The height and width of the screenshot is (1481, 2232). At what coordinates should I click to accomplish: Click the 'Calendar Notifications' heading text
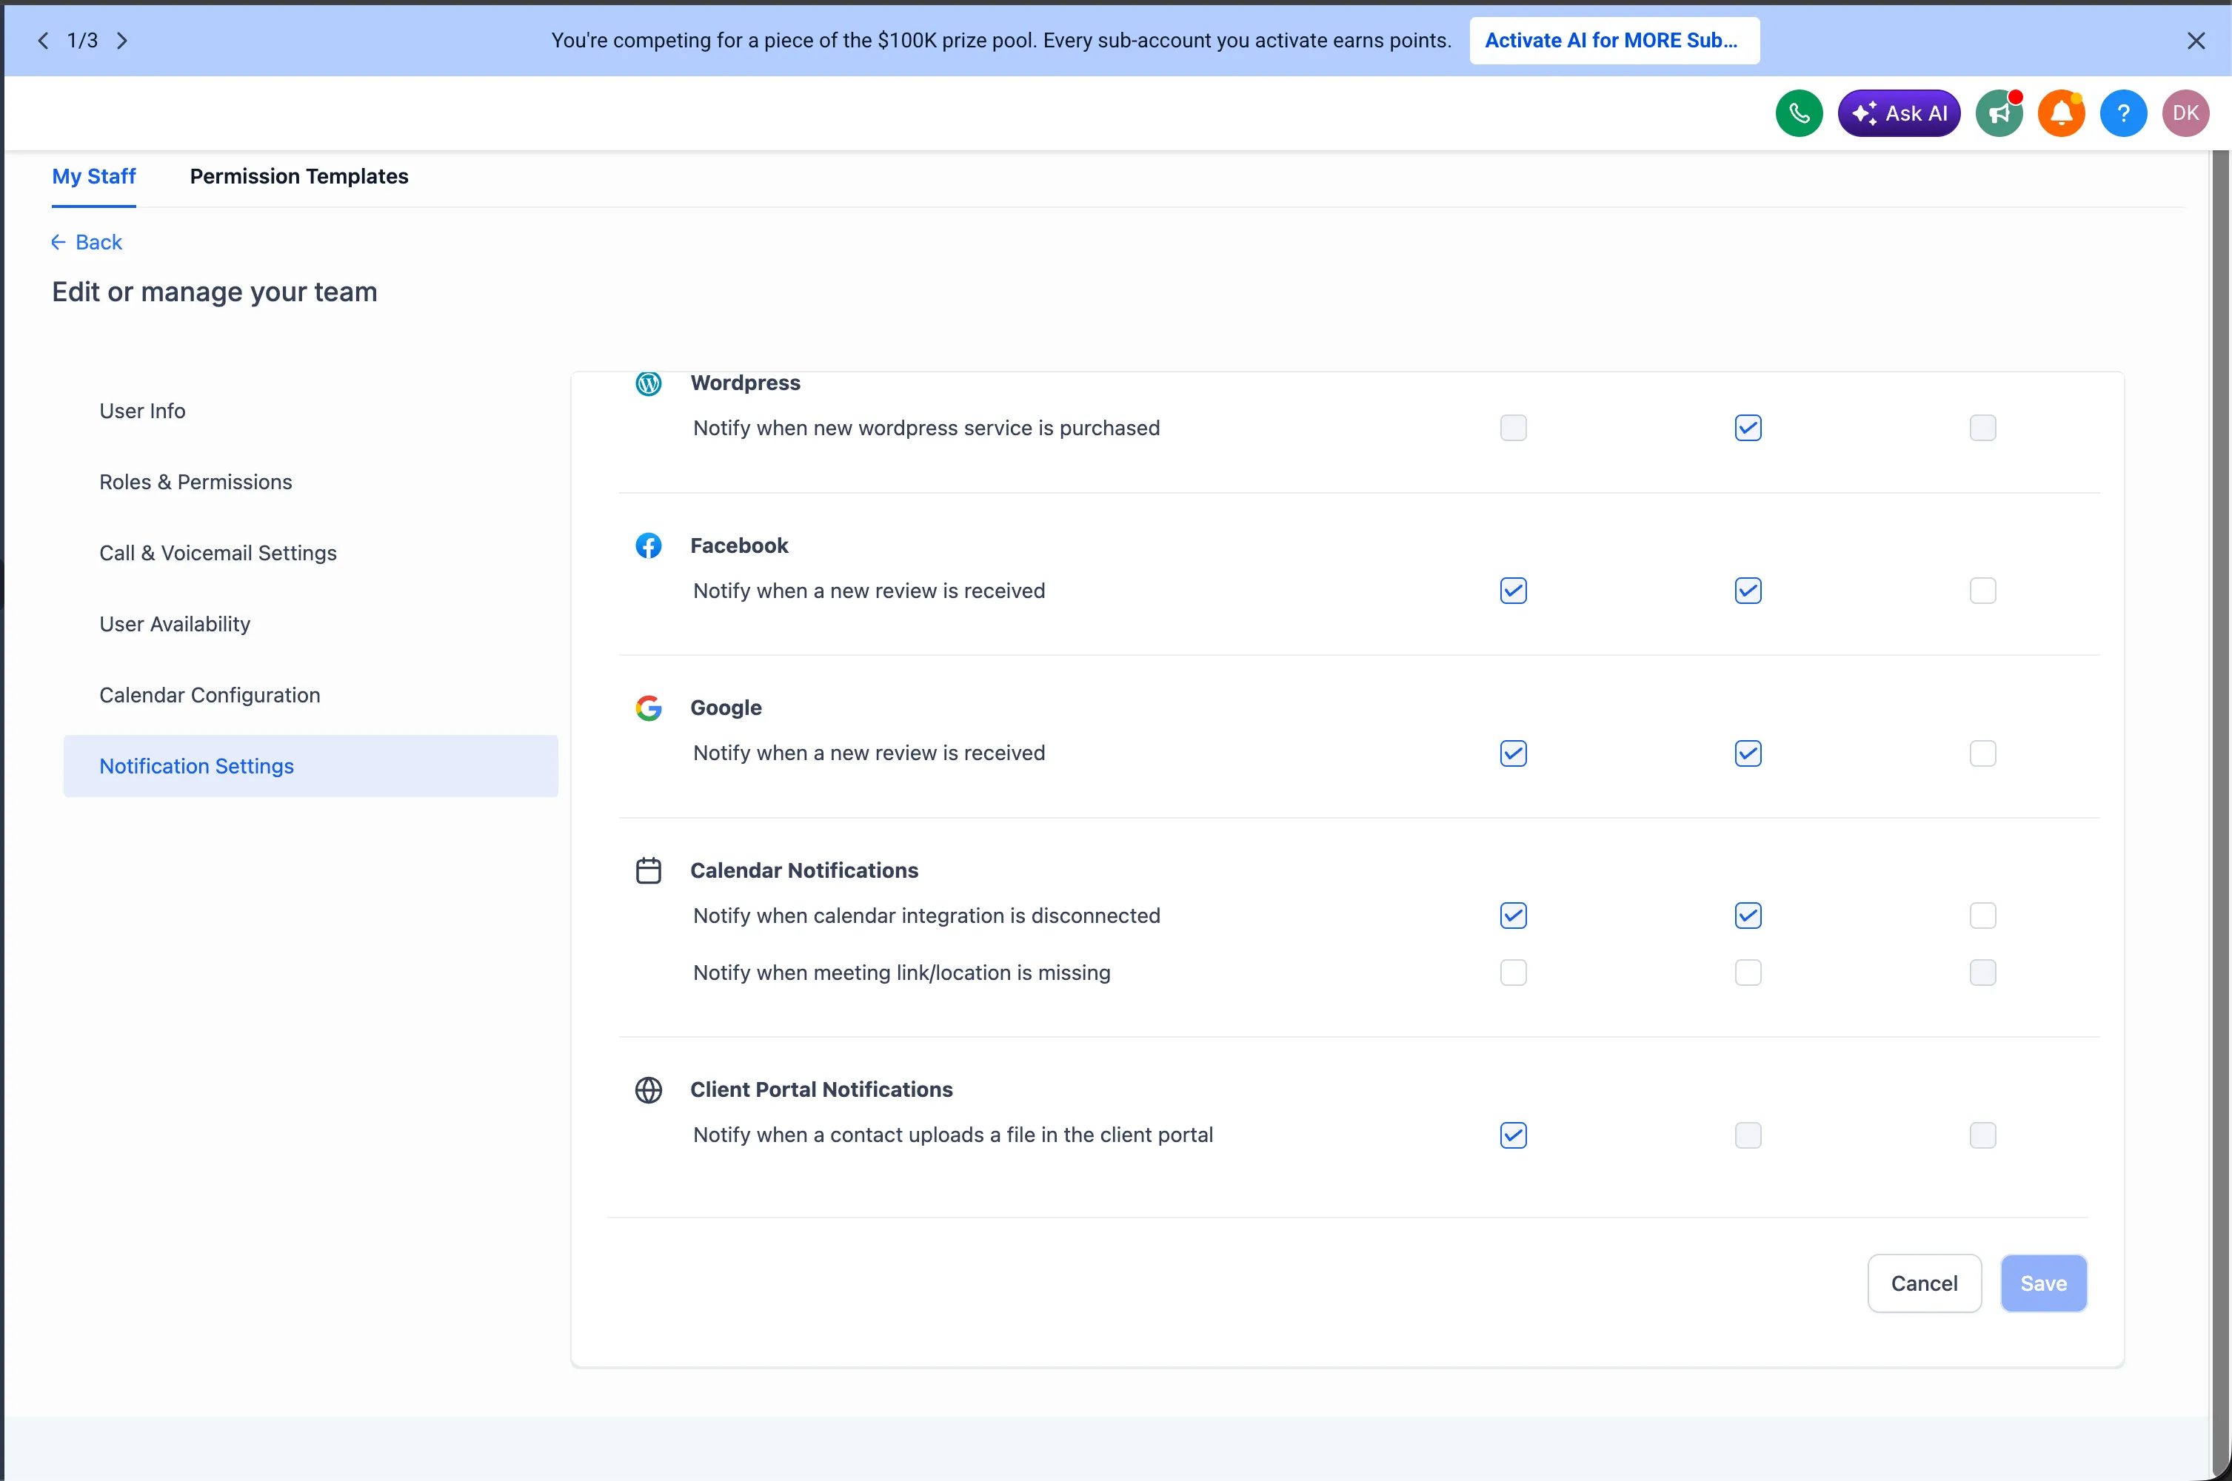coord(804,871)
